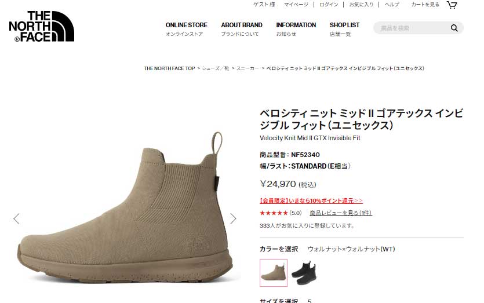This screenshot has width=484, height=303.
Task: Open the お気に入り link
Action: pyautogui.click(x=361, y=5)
